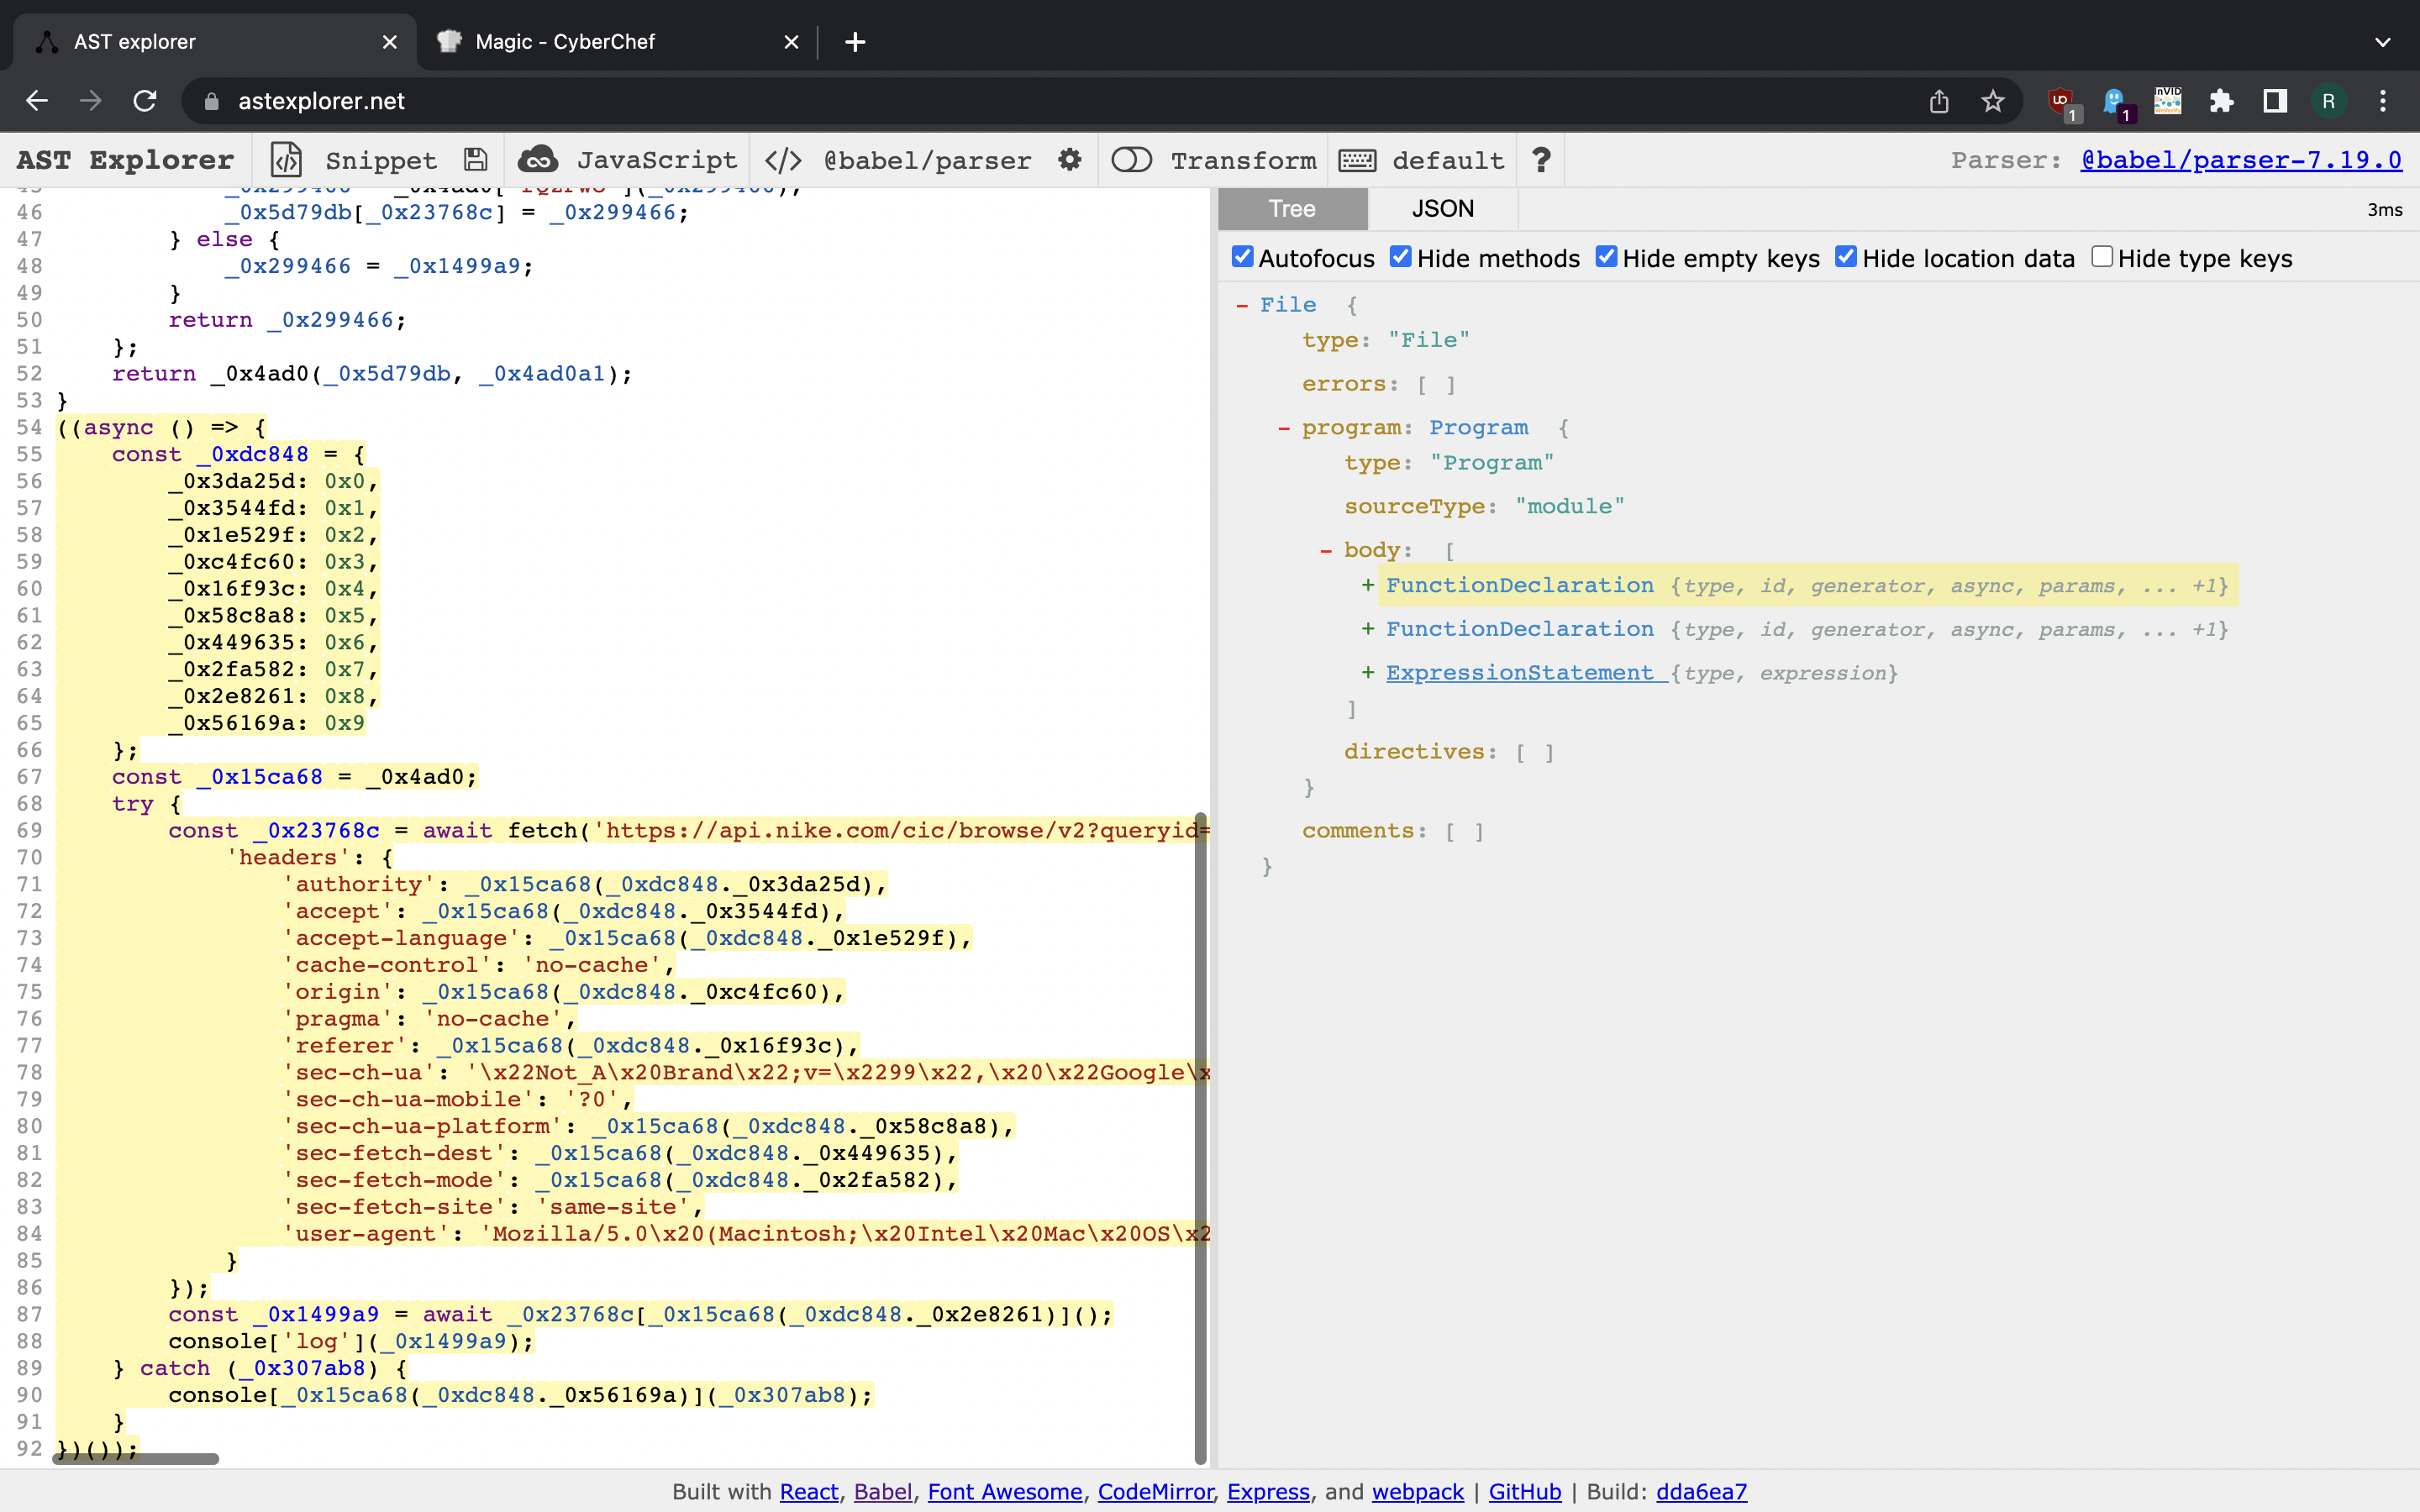Screen dimensions: 2420x1512
Task: Open the tab search chevron
Action: tap(2383, 42)
